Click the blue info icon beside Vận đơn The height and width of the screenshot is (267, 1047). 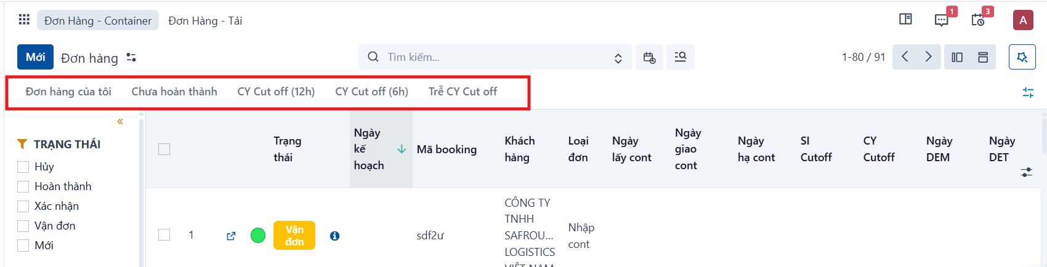point(334,236)
